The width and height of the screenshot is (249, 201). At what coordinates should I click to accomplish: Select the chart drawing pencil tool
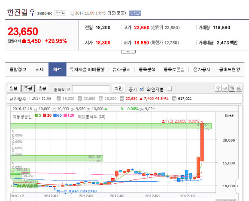coord(225,88)
